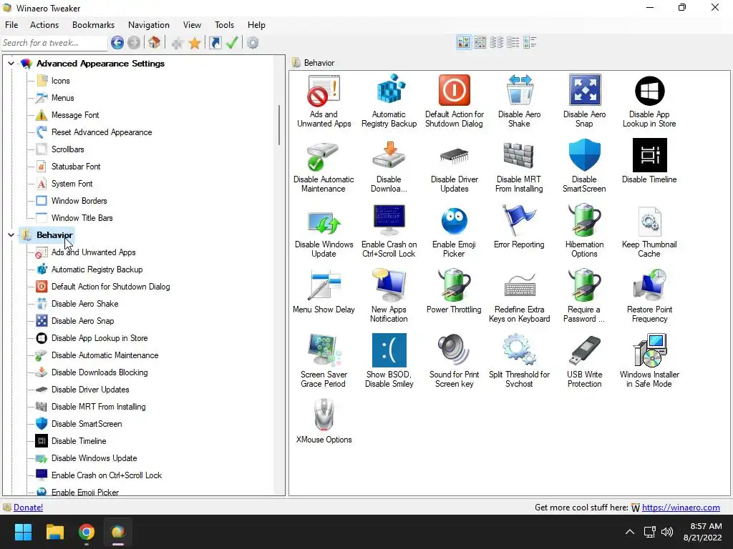Viewport: 733px width, 549px height.
Task: Select Disable SmartScreen shield tile
Action: pos(584,166)
